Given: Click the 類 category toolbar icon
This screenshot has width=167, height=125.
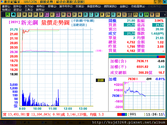Looking at the screenshot, I should tap(63, 14).
